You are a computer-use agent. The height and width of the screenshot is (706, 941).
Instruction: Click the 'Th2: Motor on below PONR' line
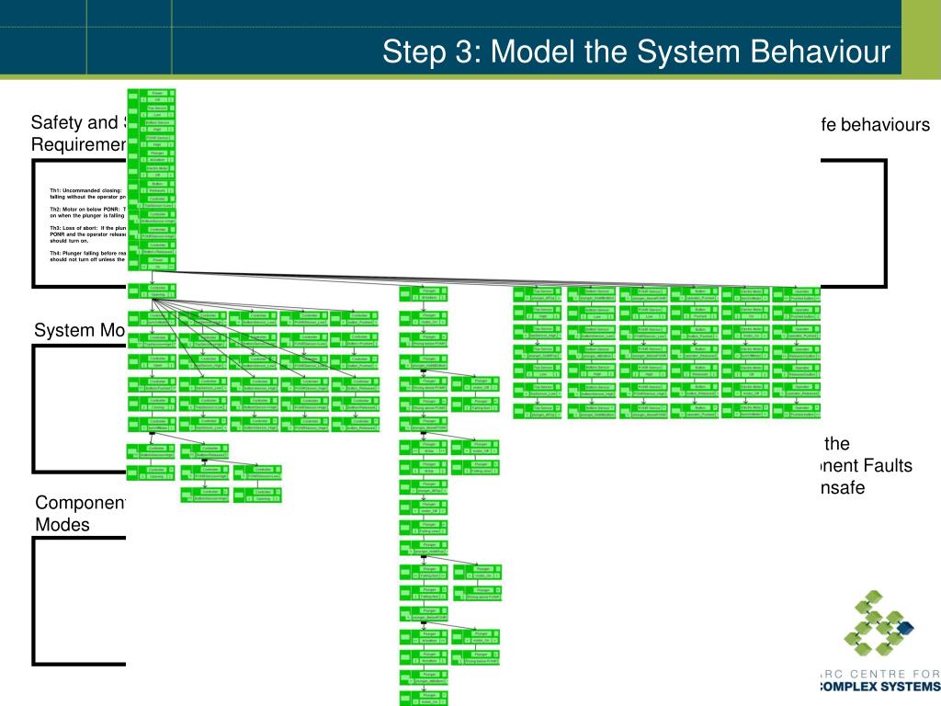87,212
